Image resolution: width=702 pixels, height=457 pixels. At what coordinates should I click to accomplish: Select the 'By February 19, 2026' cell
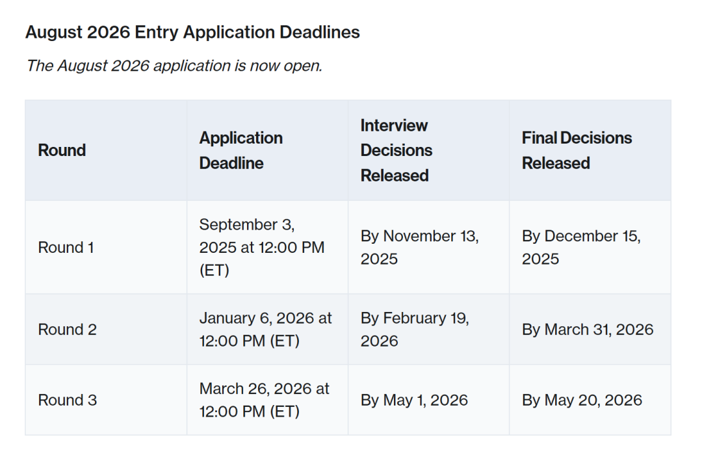pos(415,330)
